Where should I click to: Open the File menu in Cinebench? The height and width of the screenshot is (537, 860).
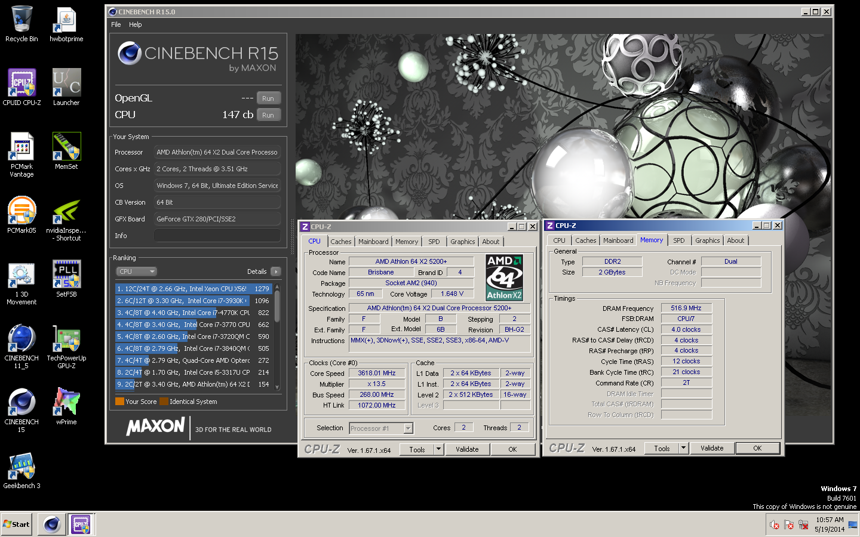click(116, 24)
